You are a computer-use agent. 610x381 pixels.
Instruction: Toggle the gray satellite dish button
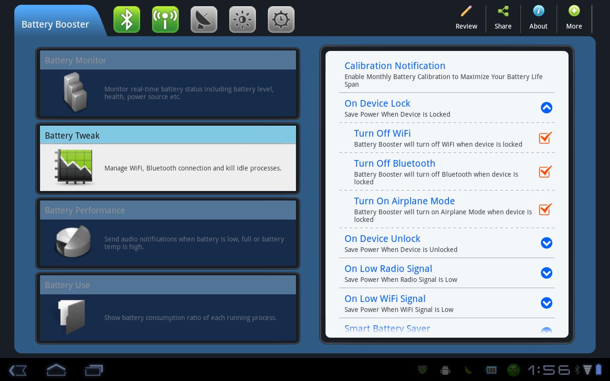(204, 20)
